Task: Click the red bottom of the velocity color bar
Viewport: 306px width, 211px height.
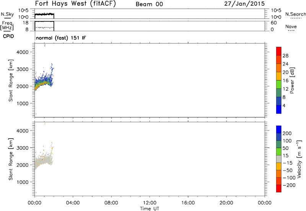Action: pyautogui.click(x=279, y=189)
